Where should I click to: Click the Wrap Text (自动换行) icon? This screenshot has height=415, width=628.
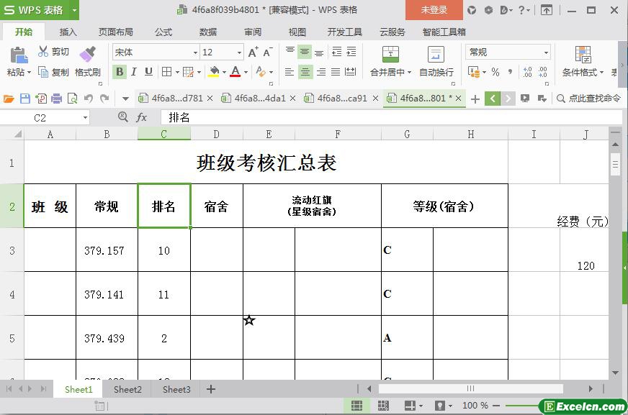point(436,55)
